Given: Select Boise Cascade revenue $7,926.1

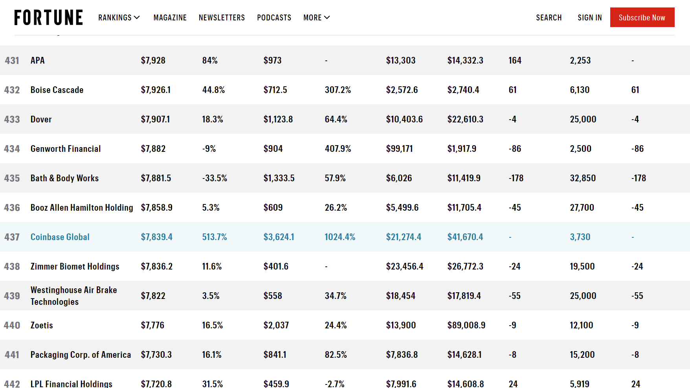Looking at the screenshot, I should coord(156,90).
